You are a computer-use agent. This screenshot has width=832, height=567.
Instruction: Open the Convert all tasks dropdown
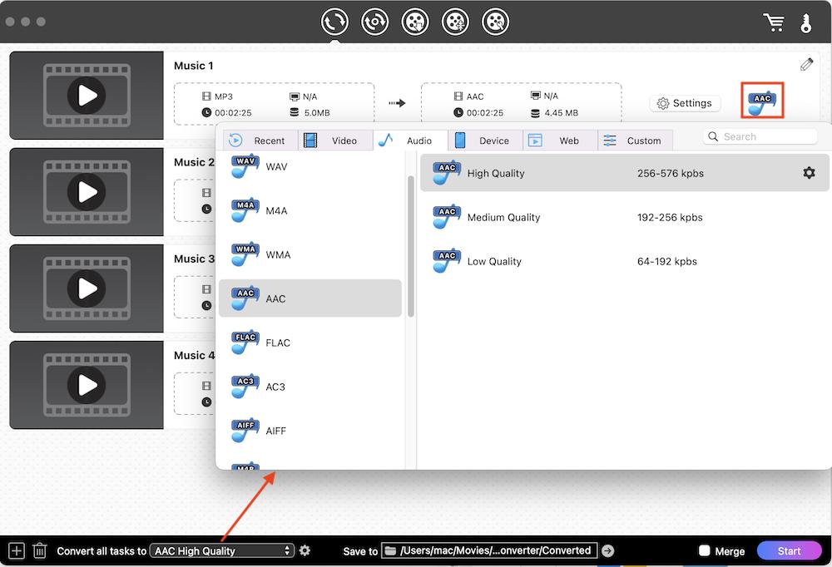[x=220, y=550]
